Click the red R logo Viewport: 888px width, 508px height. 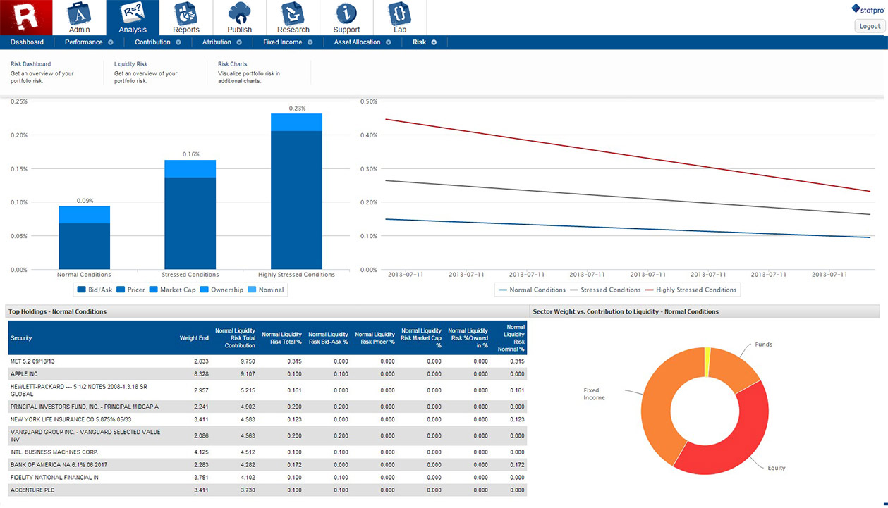(x=27, y=17)
